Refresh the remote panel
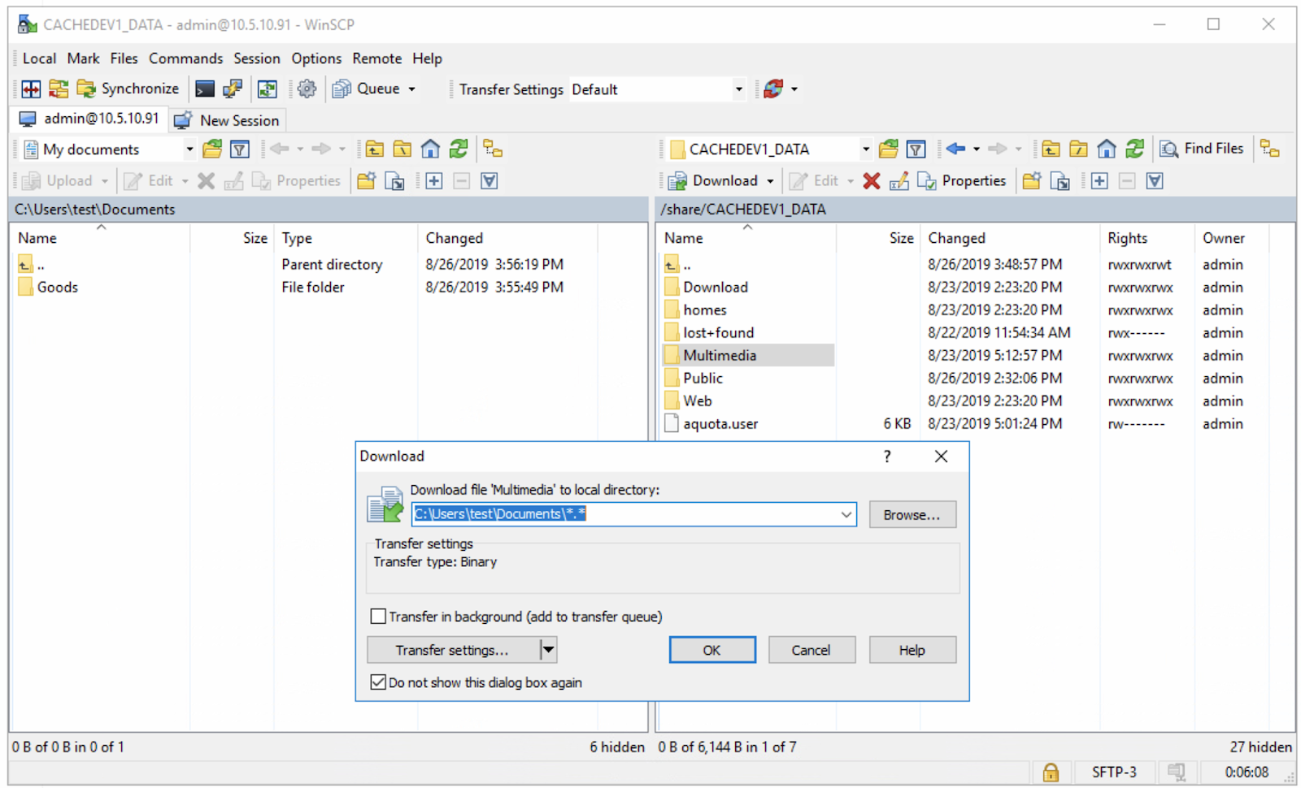This screenshot has width=1301, height=788. point(1135,149)
